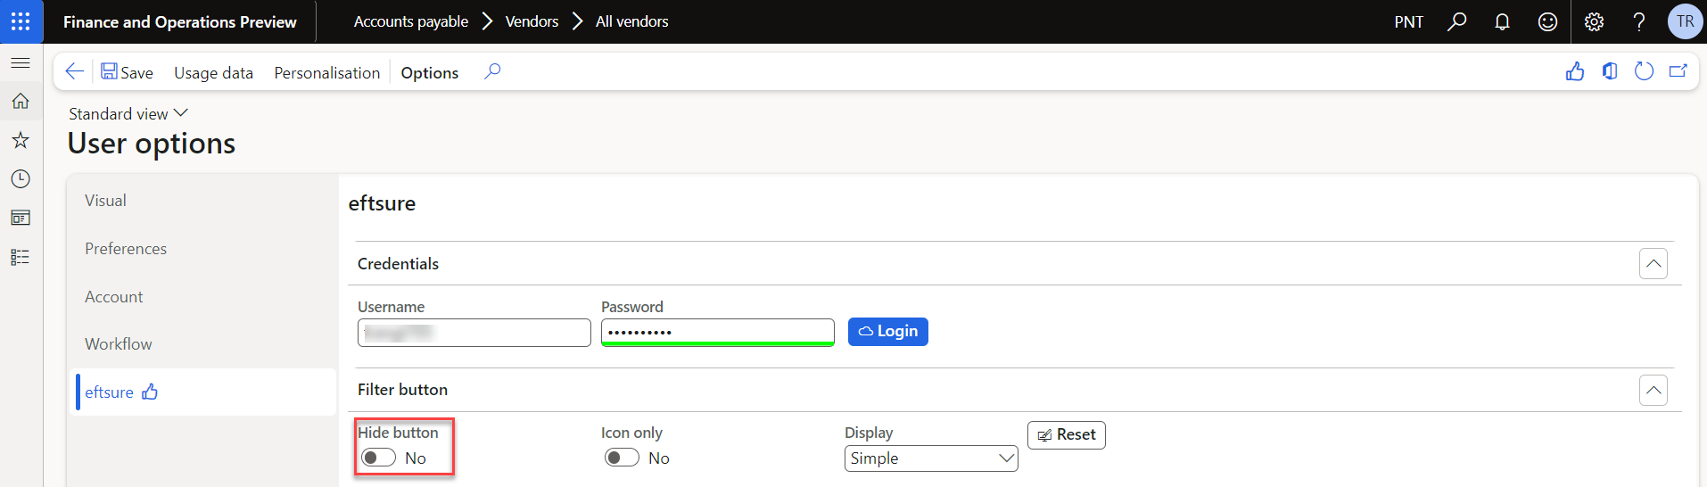
Task: Open the help question mark
Action: [x=1639, y=21]
